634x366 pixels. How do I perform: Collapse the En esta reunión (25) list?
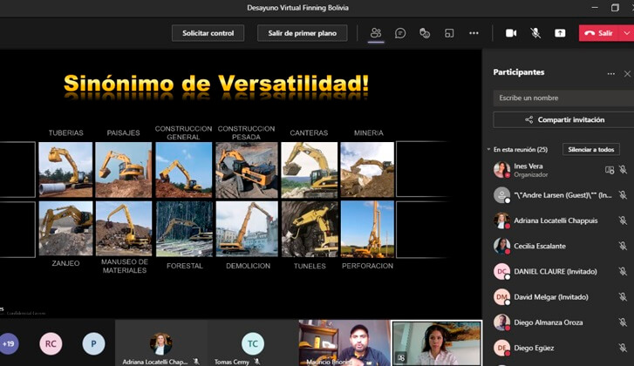[x=488, y=150]
